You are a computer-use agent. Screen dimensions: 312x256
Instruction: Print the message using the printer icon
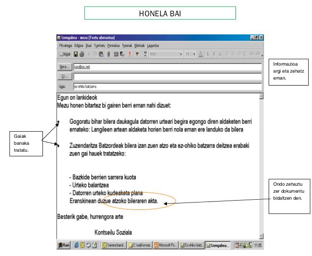(82, 54)
